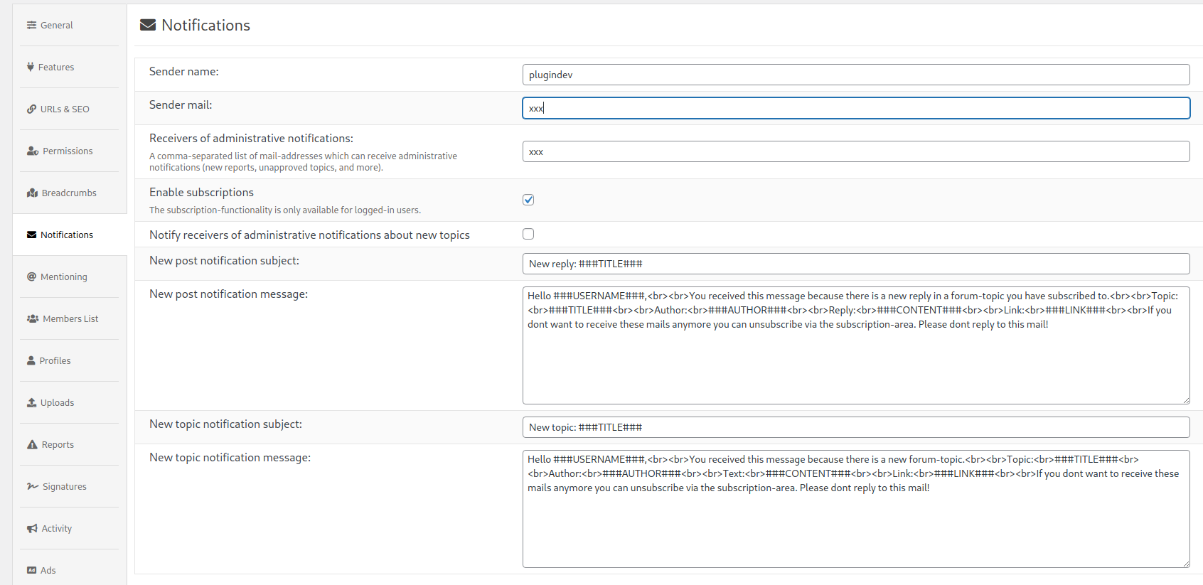Select the active Notifications tab
1203x585 pixels.
(70, 235)
